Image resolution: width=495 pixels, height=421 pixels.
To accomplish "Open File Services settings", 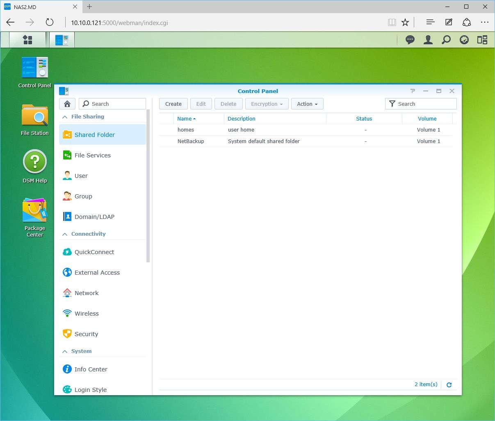I will (x=103, y=155).
